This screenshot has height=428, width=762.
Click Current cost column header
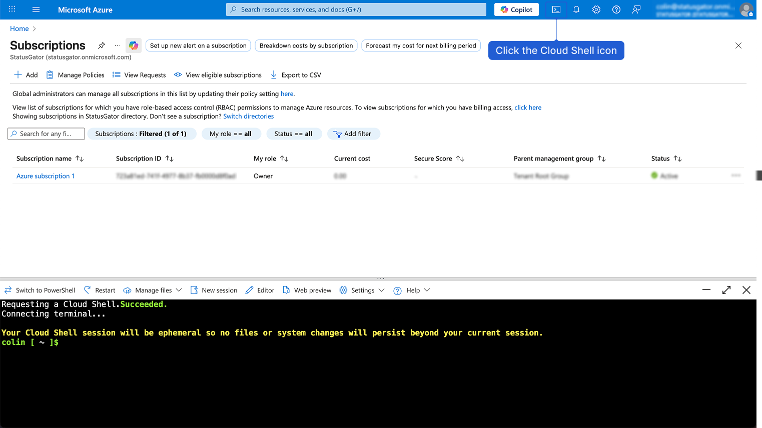[x=352, y=158]
